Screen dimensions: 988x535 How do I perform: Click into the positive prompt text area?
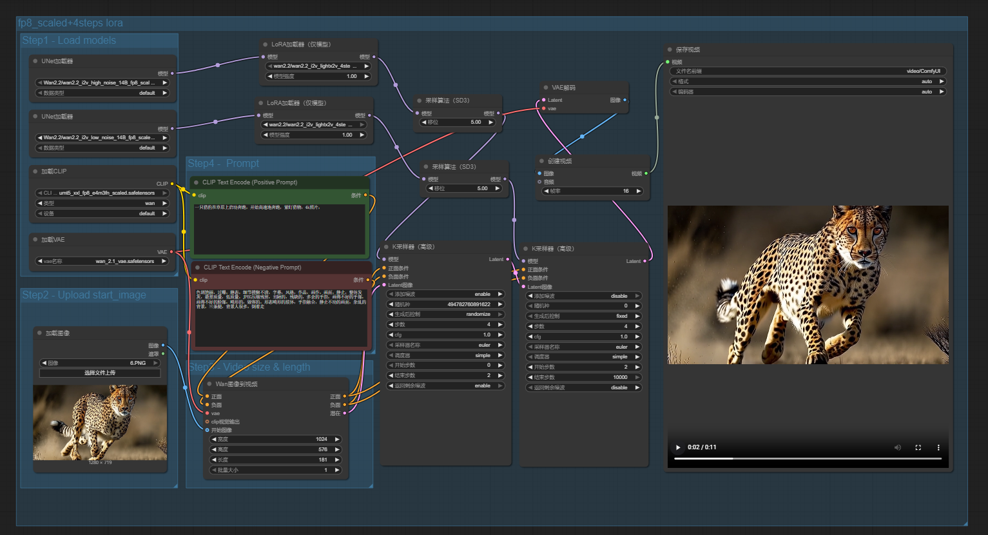tap(280, 229)
